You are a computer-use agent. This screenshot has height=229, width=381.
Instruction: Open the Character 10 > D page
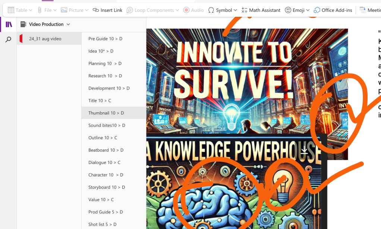click(114, 175)
